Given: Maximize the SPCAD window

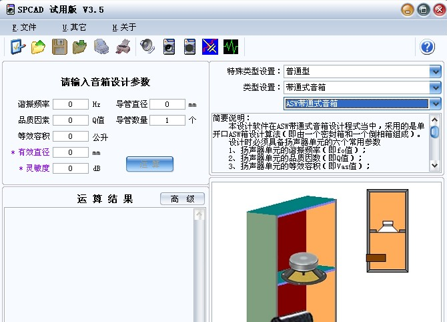Looking at the screenshot, I should (x=424, y=10).
